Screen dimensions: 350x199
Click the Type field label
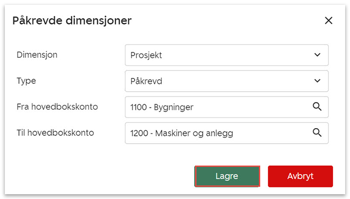coord(26,81)
